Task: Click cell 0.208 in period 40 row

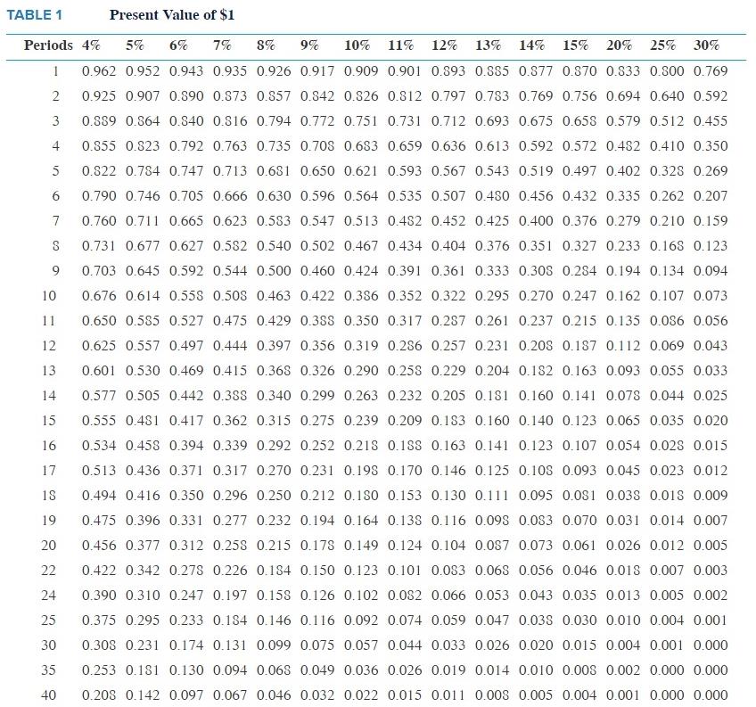Action: [x=99, y=695]
